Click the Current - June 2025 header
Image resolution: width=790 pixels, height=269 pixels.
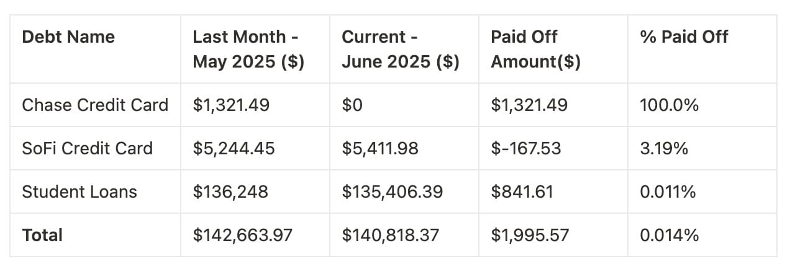click(x=400, y=50)
